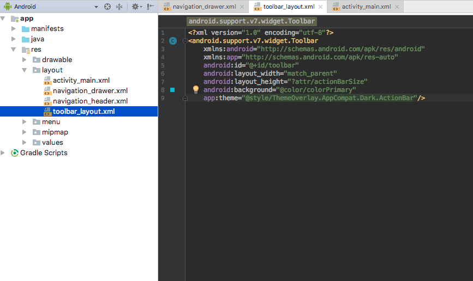Click the scroll-from-source target icon
473x281 pixels.
(107, 7)
